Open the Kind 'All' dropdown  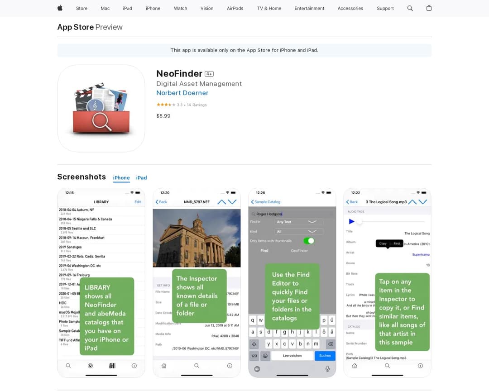click(299, 231)
